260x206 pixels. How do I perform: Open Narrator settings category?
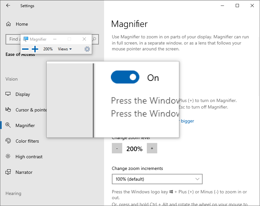23,172
